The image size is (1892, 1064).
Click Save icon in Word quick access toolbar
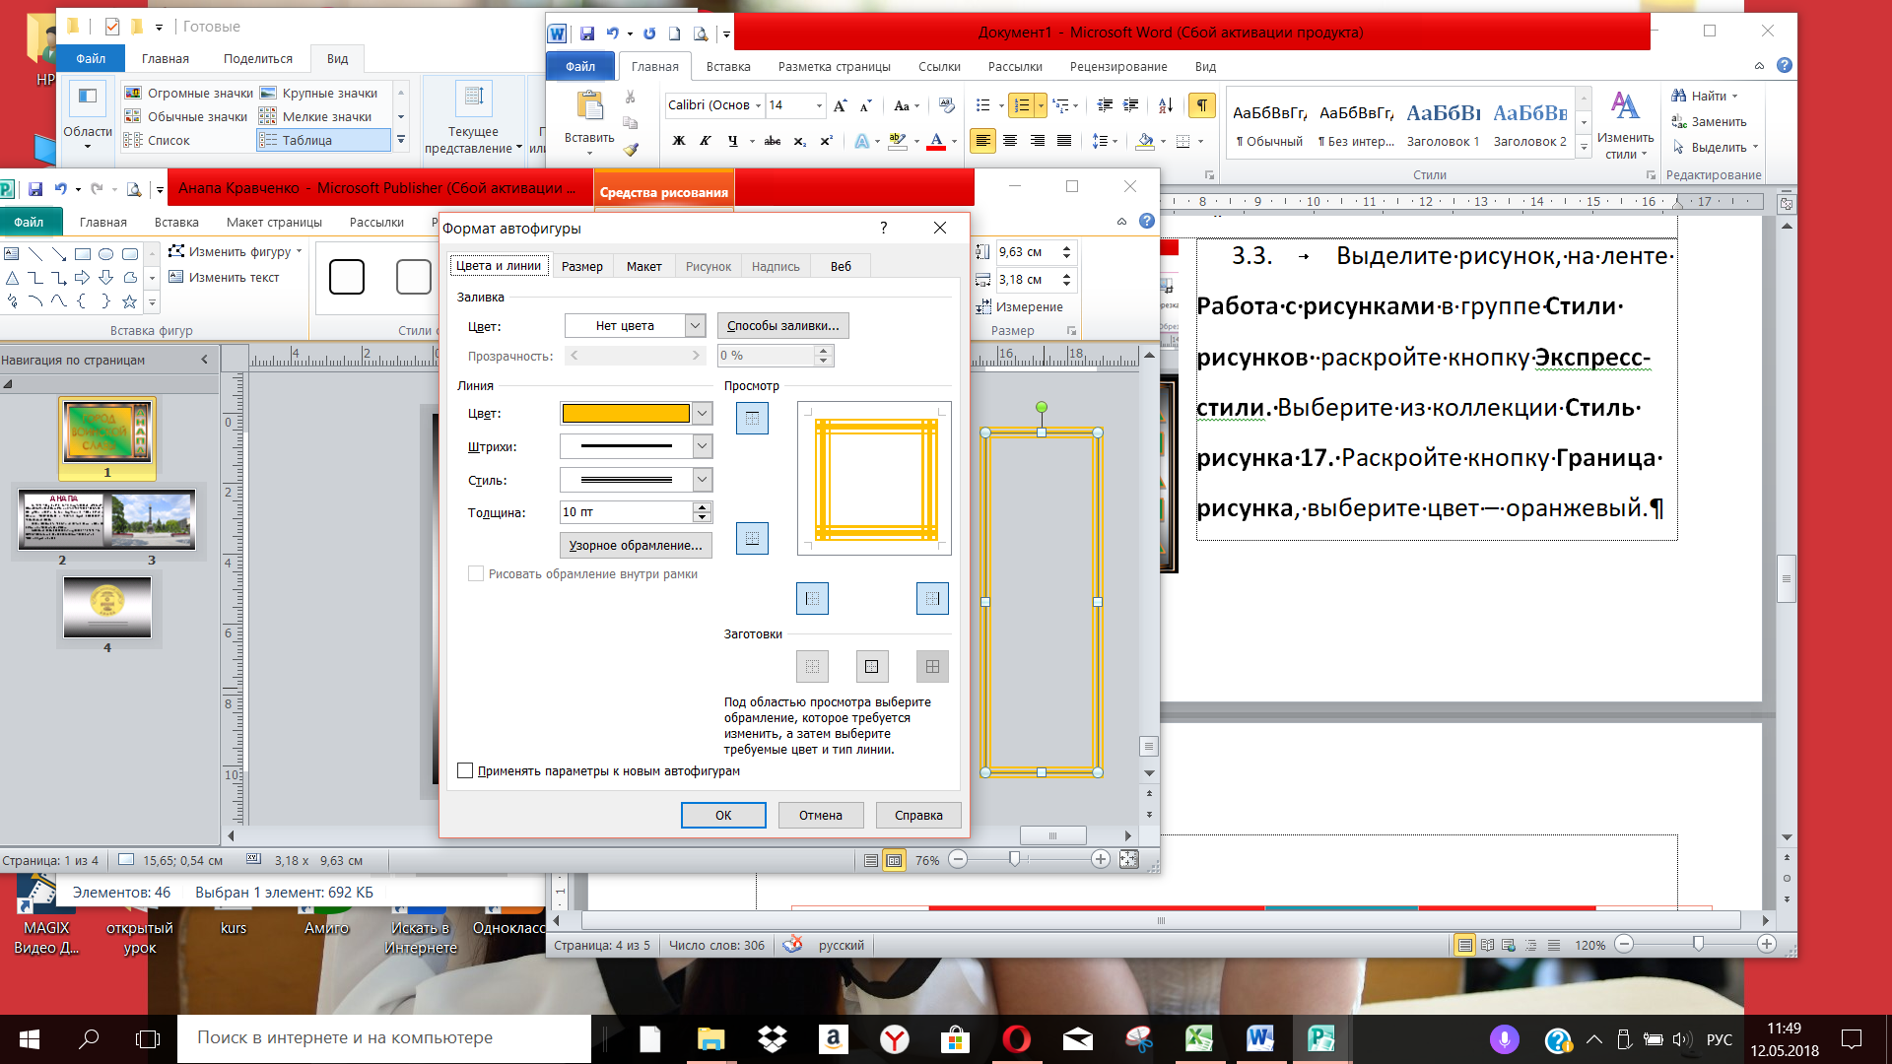click(x=587, y=33)
